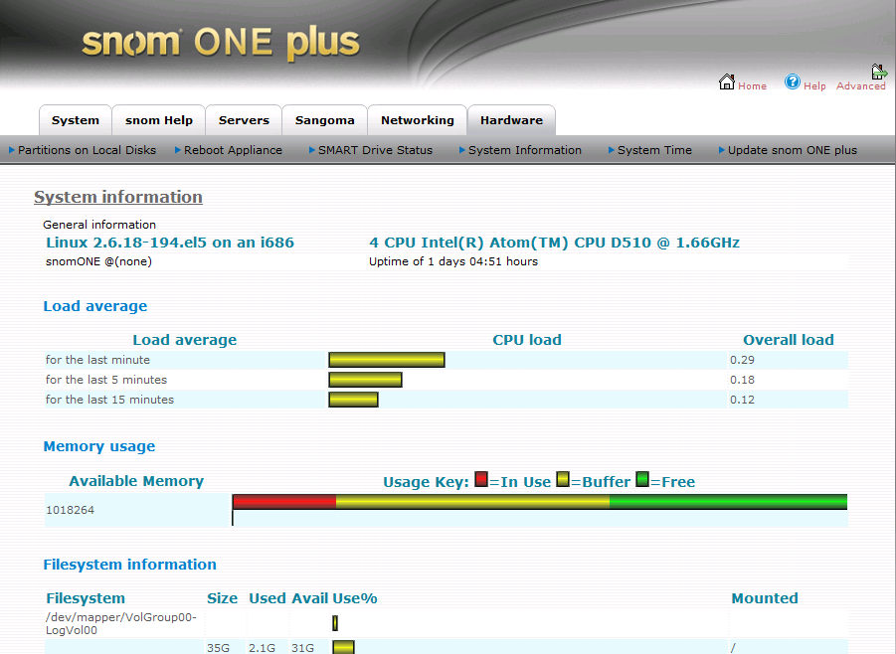Switch to the System tab
The width and height of the screenshot is (896, 654).
click(76, 120)
